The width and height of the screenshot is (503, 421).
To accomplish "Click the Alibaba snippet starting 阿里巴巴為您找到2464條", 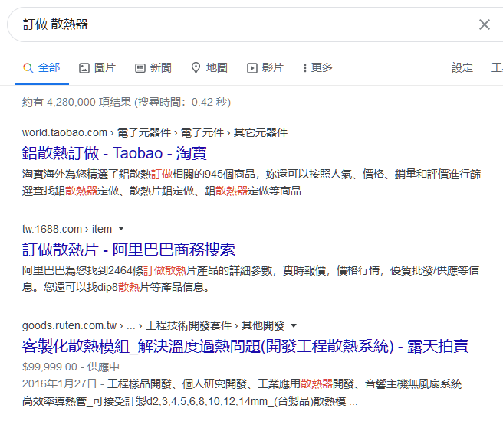I will (251, 279).
